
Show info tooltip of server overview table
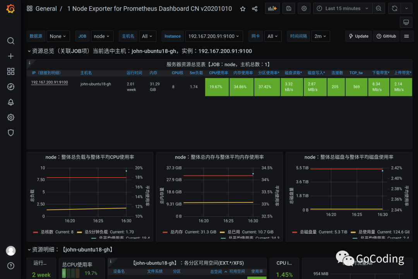point(29,63)
